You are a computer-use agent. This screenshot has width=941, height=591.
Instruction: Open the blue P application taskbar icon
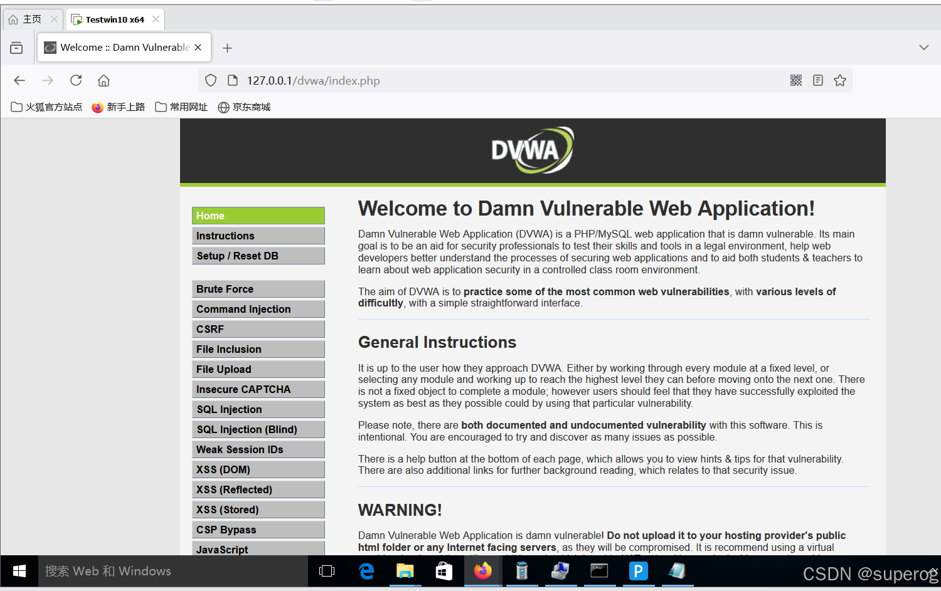coord(638,571)
